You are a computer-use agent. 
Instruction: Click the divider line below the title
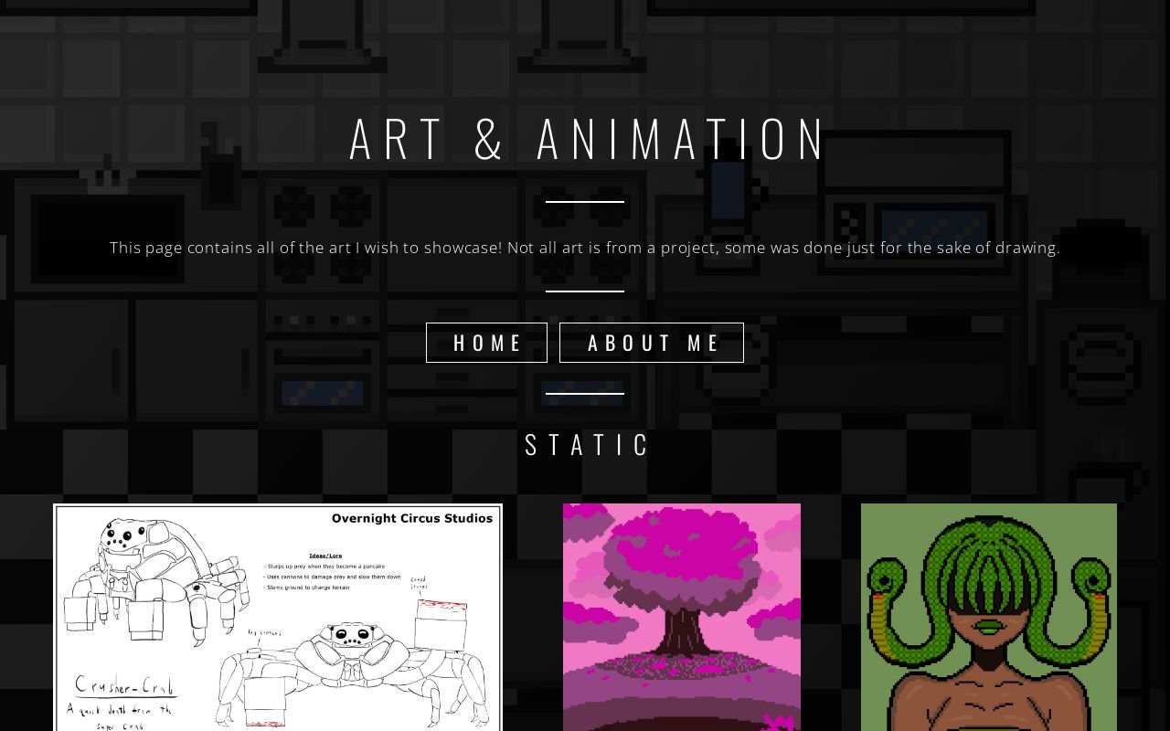point(585,201)
